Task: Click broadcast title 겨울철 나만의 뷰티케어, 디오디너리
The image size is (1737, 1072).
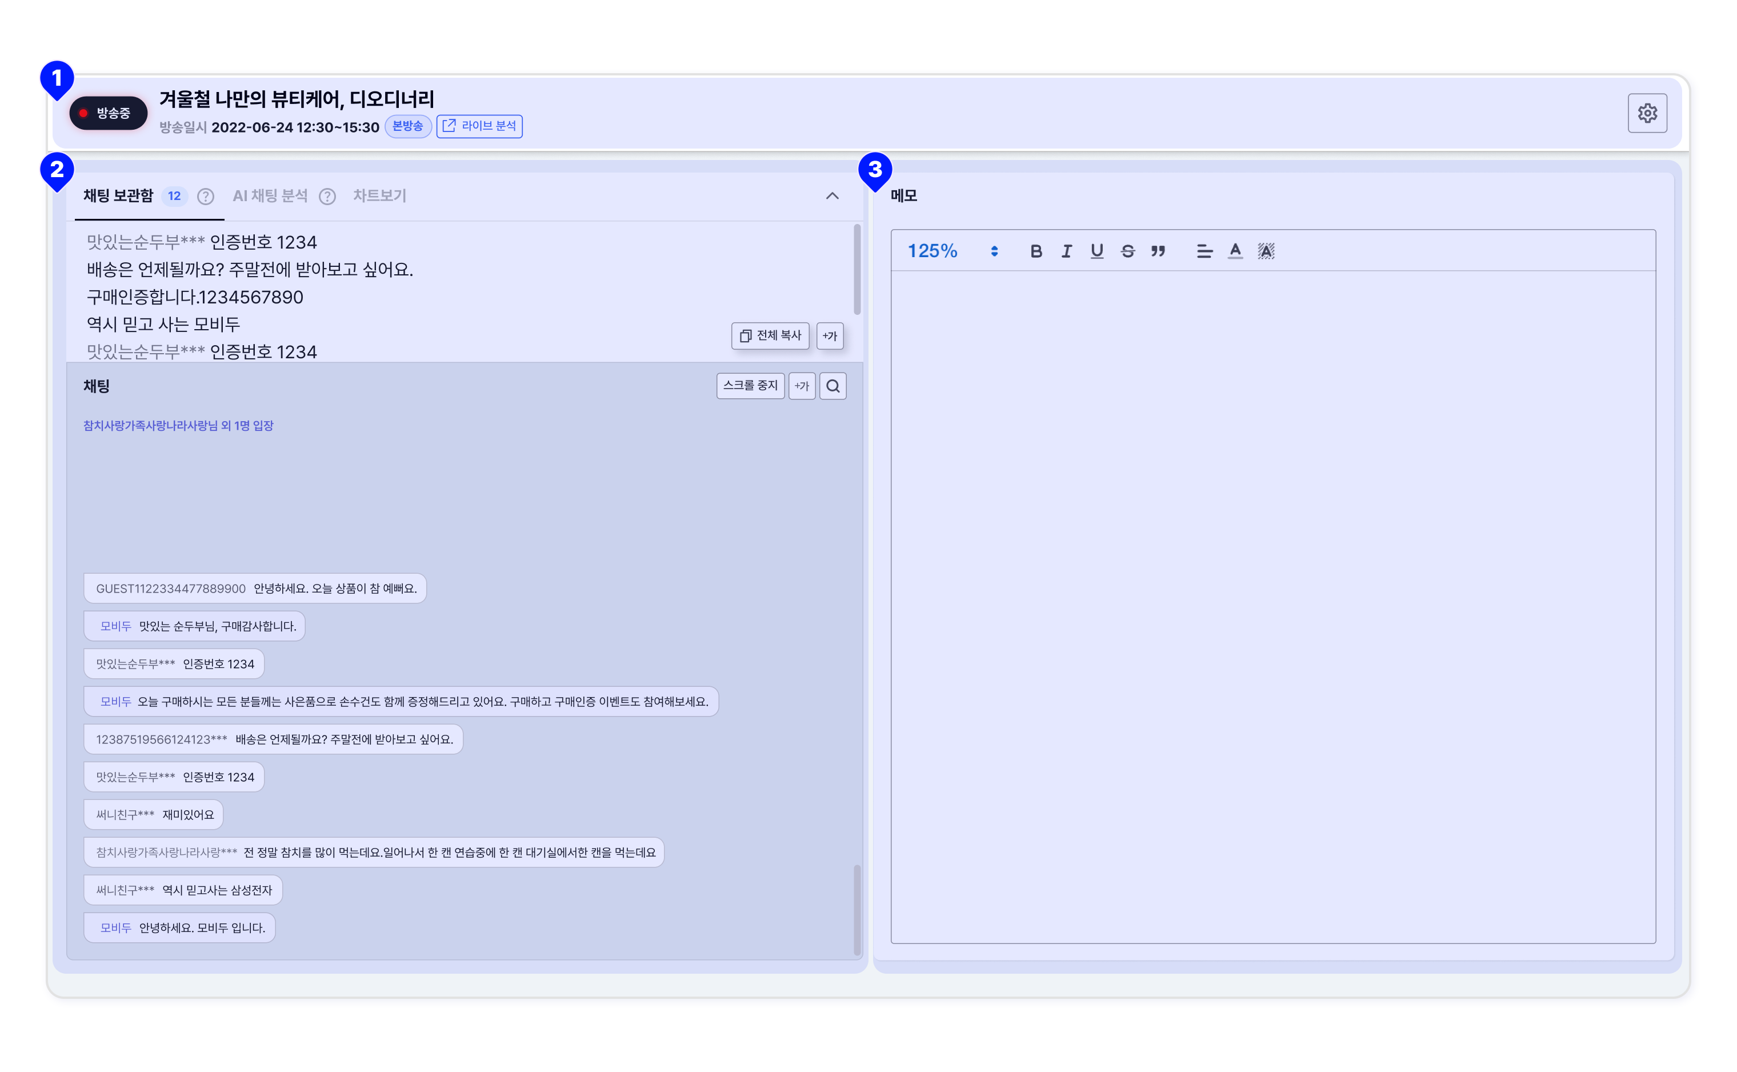Action: (x=297, y=99)
